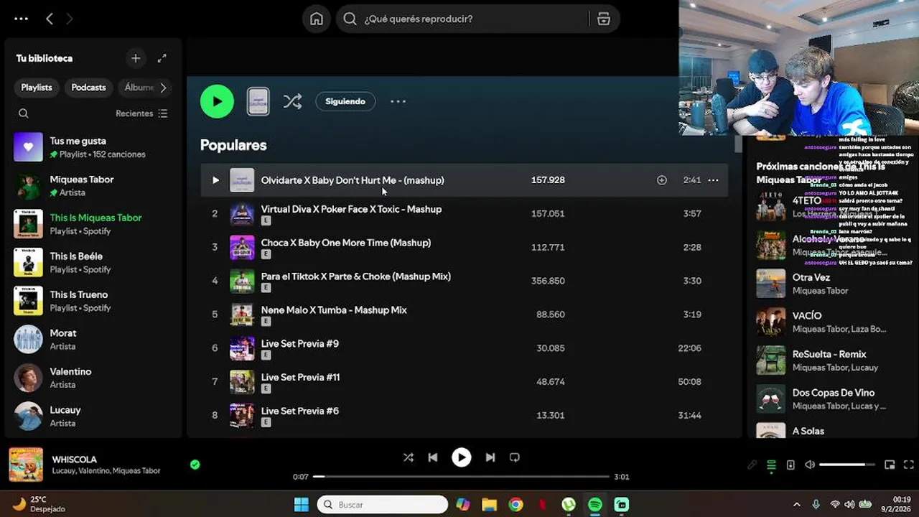Add Olvidarte mashup to liked songs

662,180
